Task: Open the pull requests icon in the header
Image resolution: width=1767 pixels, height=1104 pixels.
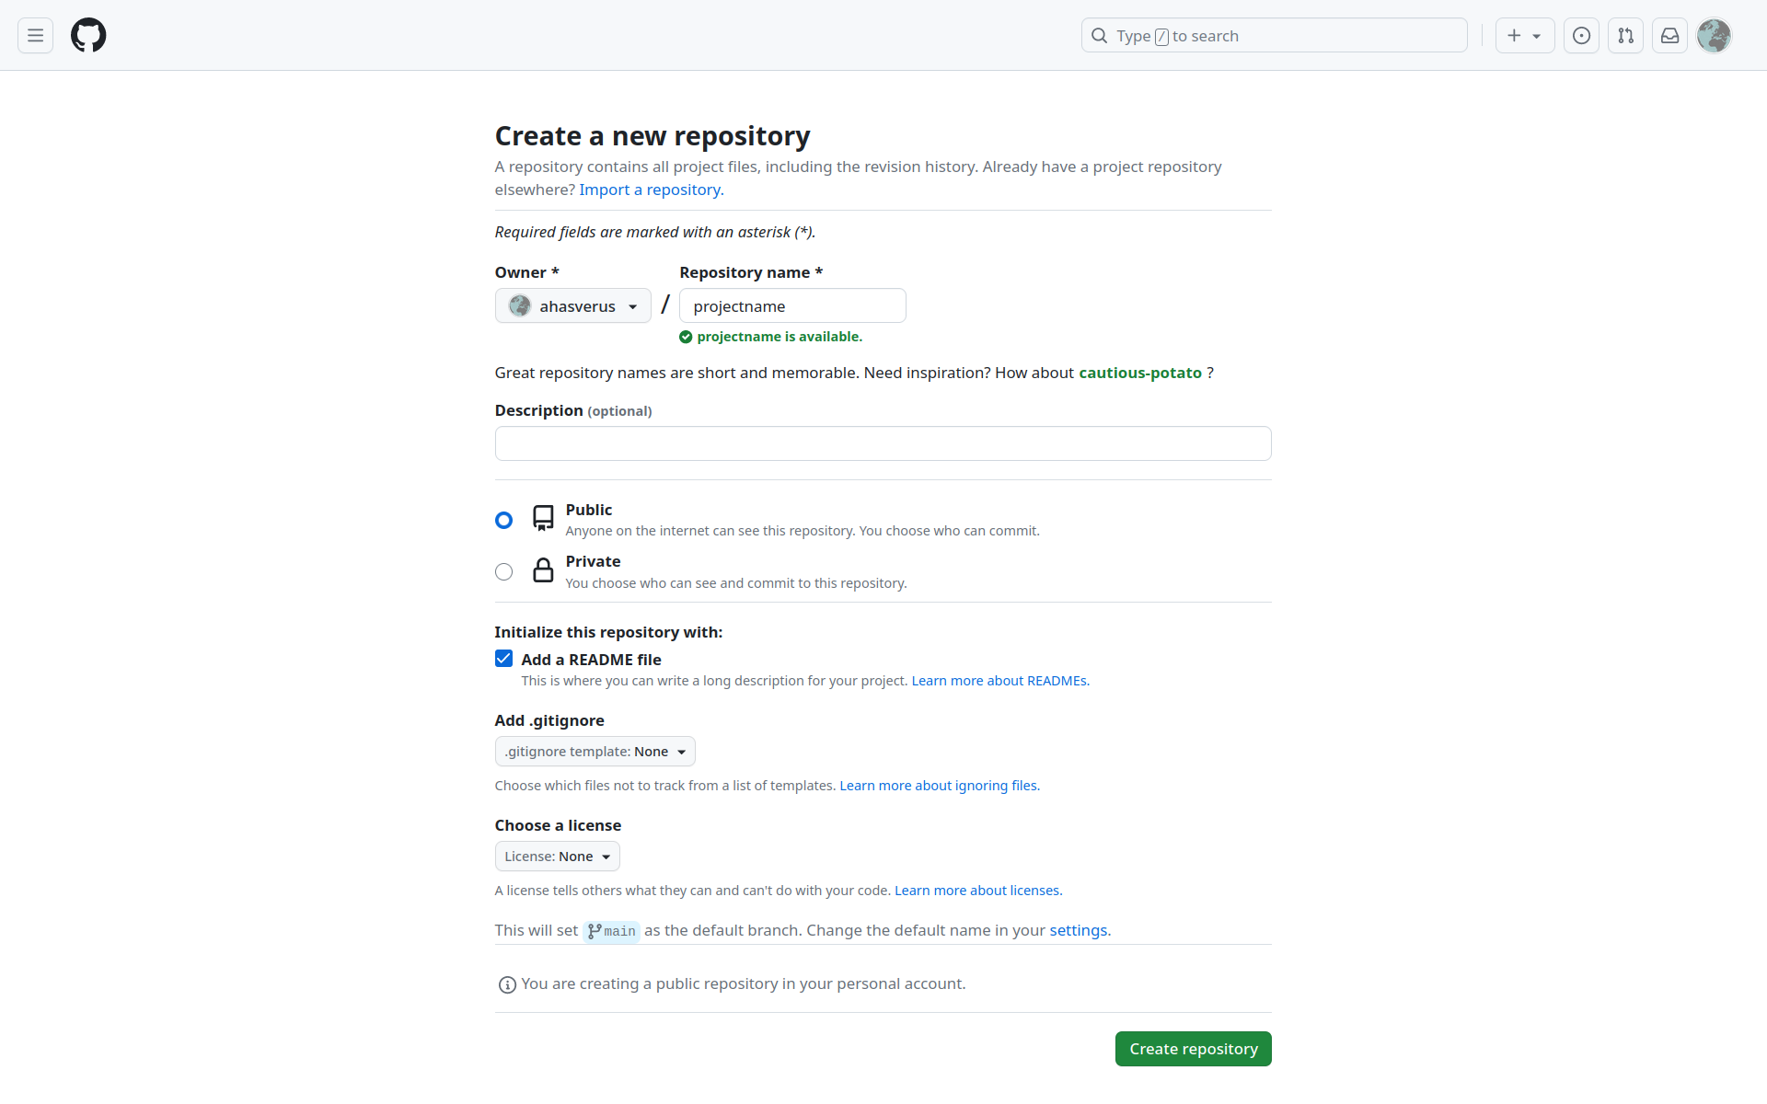Action: 1625,36
